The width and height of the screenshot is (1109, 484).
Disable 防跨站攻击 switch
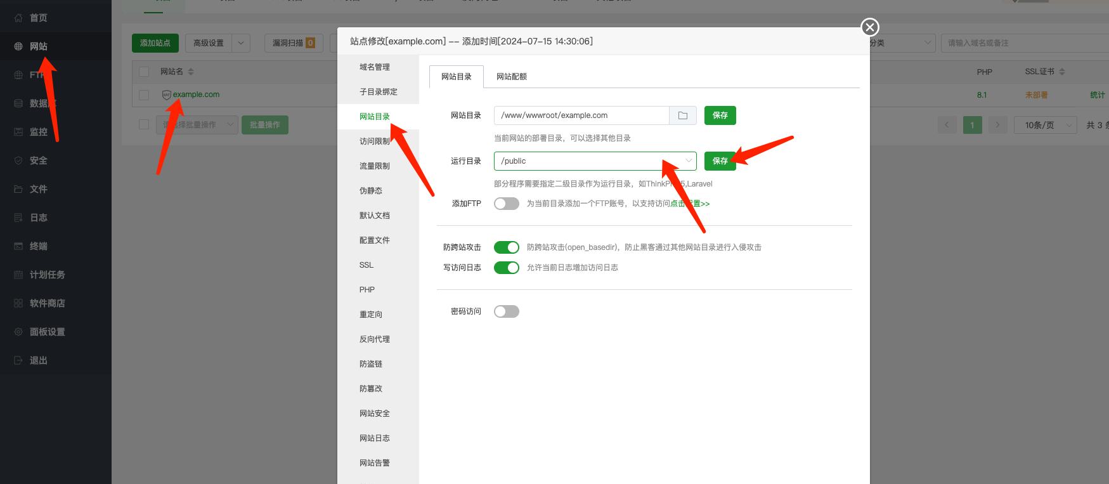(x=507, y=247)
